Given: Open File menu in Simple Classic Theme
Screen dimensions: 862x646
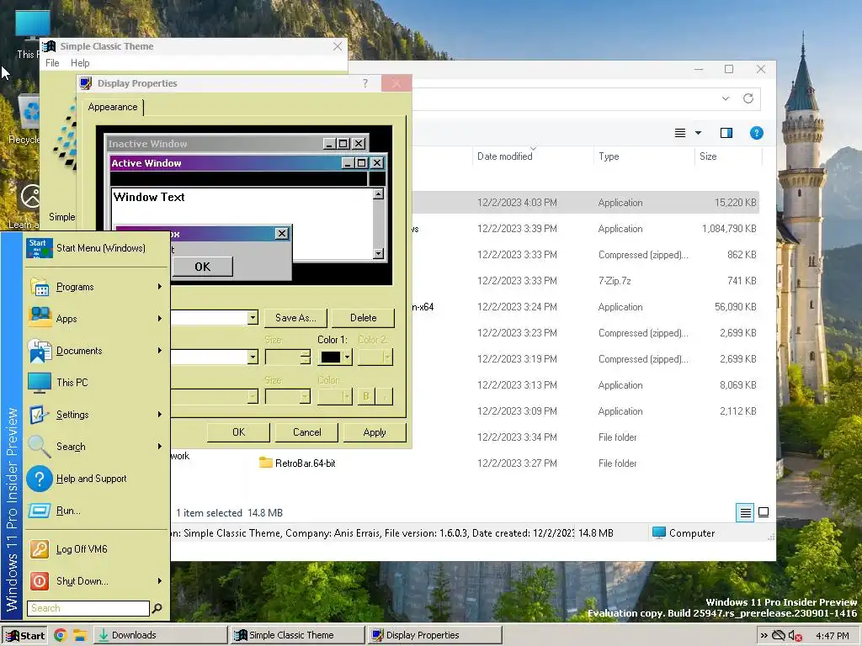Looking at the screenshot, I should click(x=52, y=63).
